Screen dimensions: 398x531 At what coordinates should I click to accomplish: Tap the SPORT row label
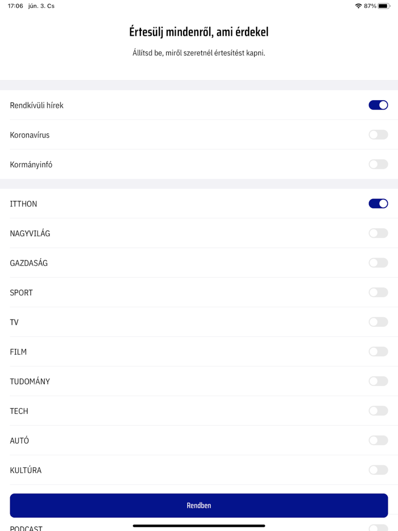22,293
